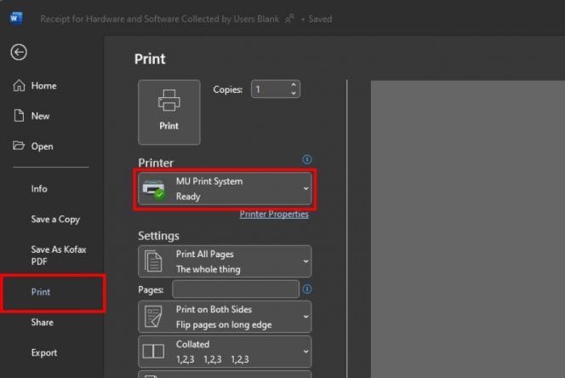Click the large Print button with printer icon
Viewport: 565px width, 378px height.
[x=169, y=112]
